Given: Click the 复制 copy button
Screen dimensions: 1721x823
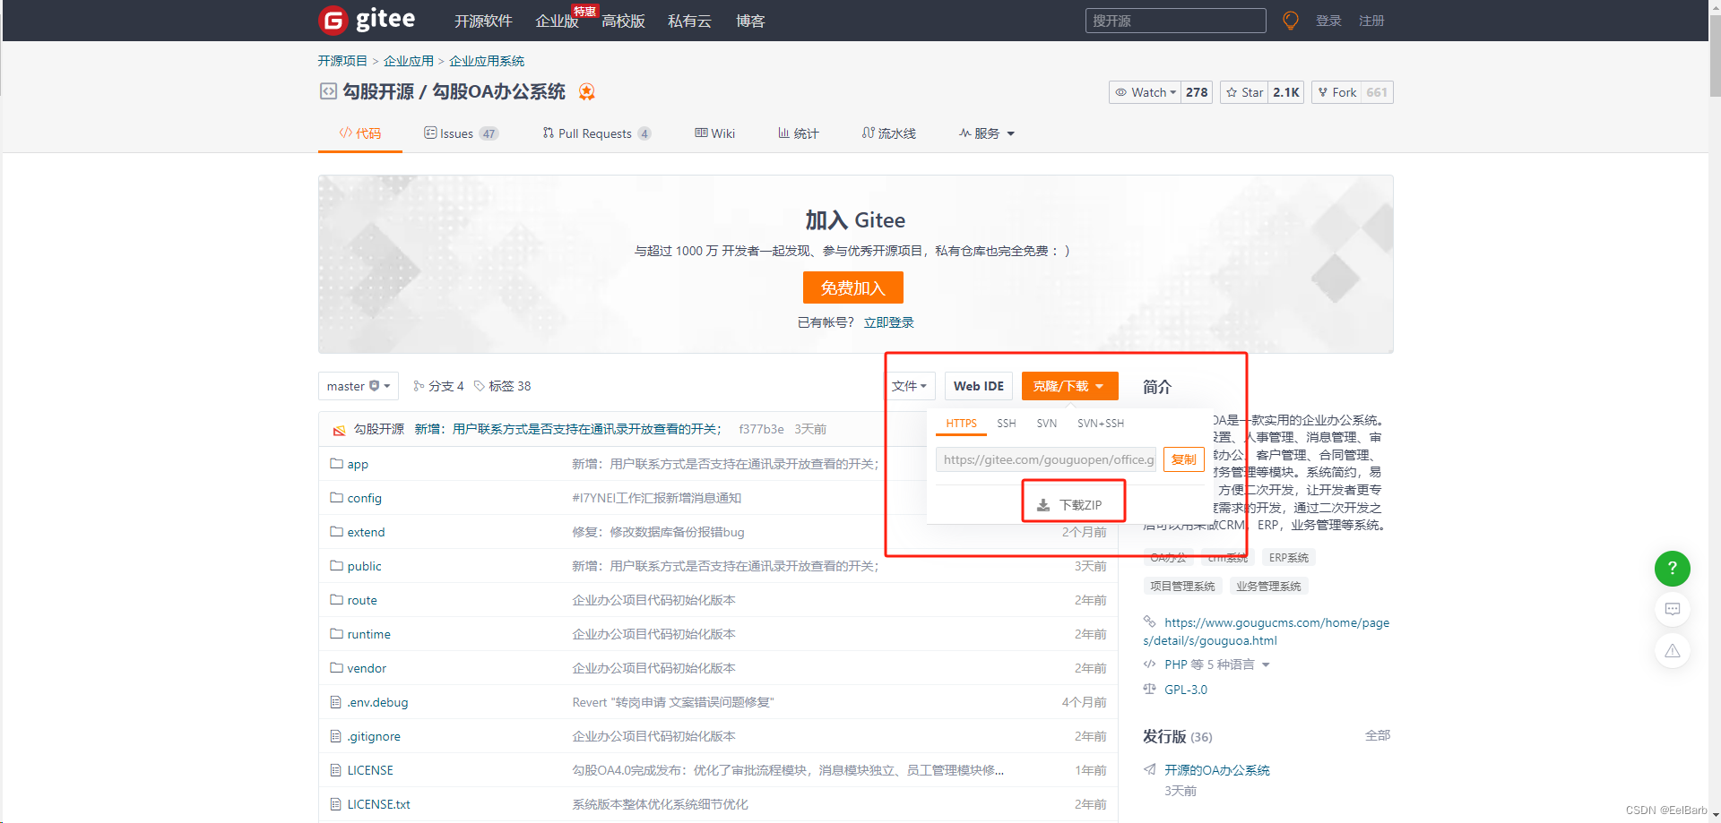Looking at the screenshot, I should click(x=1183, y=459).
